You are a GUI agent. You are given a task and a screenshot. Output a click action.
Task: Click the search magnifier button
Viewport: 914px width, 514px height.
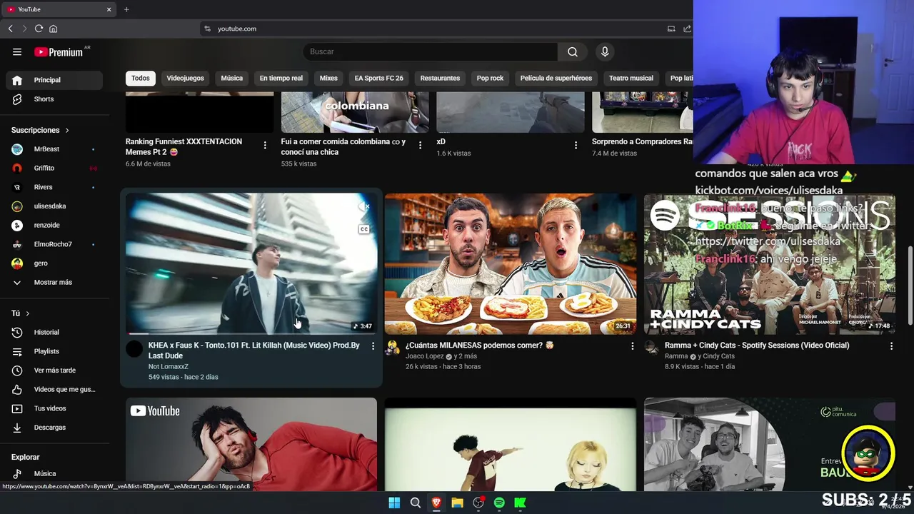[x=573, y=51]
